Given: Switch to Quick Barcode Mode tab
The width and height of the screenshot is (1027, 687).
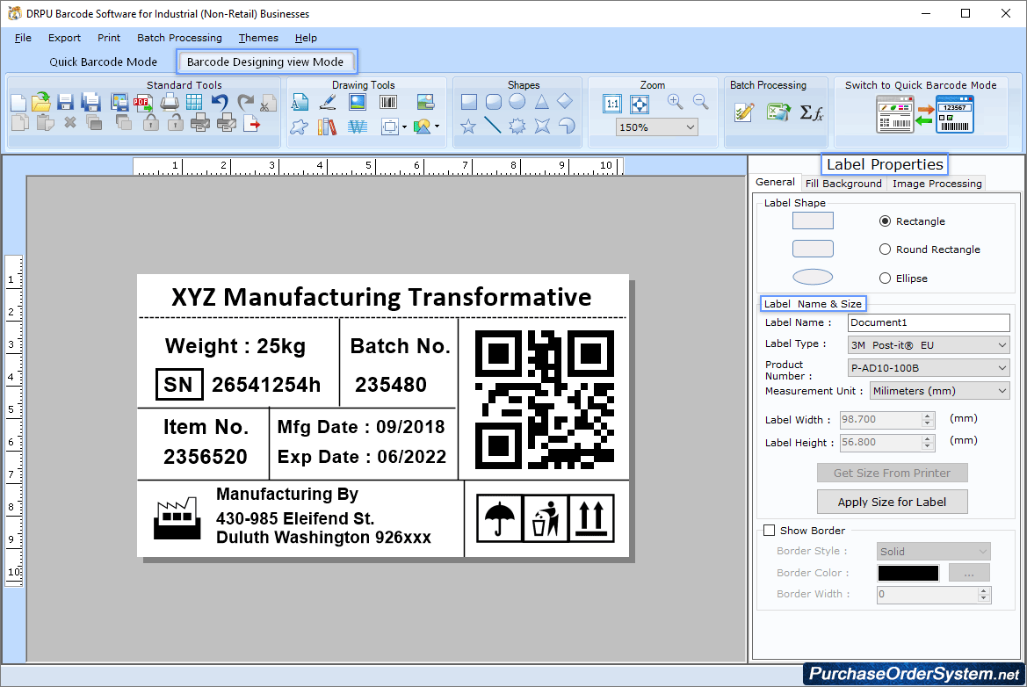Looking at the screenshot, I should 104,61.
